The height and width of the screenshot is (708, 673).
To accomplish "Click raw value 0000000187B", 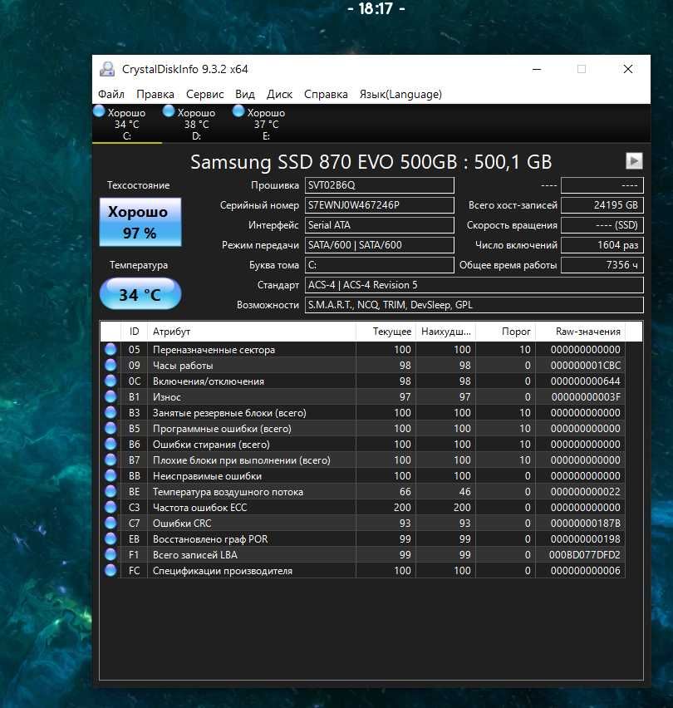I will click(x=586, y=524).
